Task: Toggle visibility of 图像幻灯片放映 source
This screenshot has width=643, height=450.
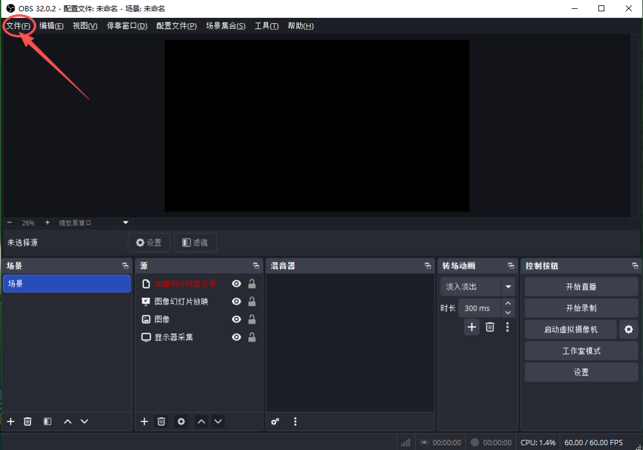Action: [x=236, y=302]
